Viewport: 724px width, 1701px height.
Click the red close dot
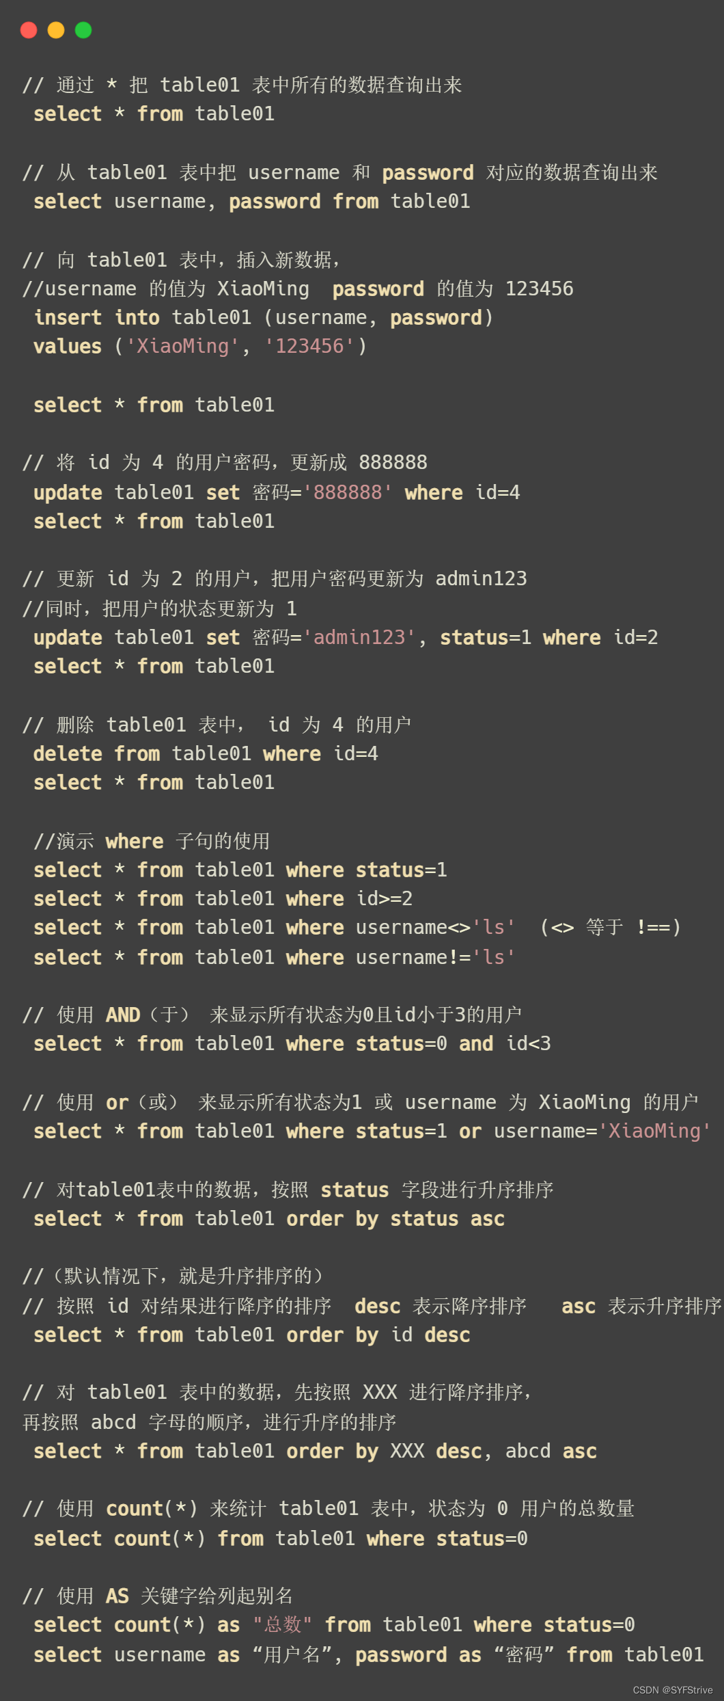point(29,30)
